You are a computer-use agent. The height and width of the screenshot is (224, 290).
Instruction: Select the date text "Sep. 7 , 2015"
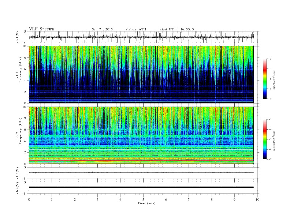102,29
